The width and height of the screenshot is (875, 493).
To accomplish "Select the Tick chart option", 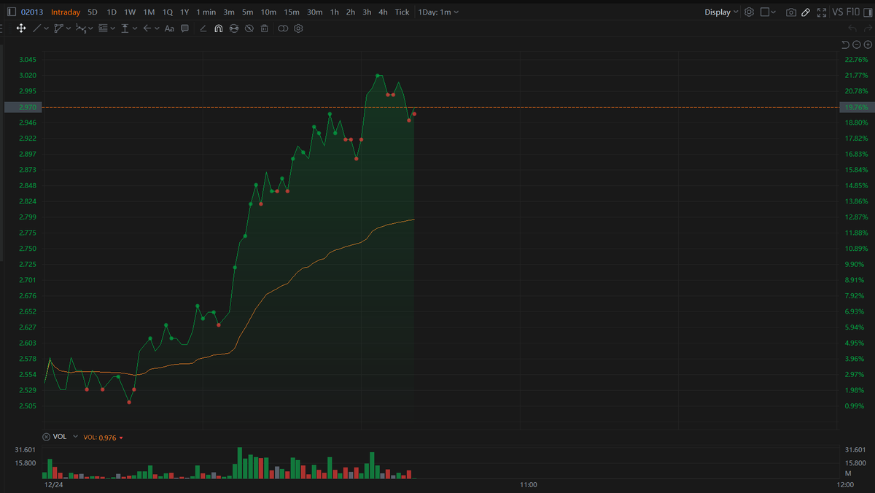I will pos(402,12).
